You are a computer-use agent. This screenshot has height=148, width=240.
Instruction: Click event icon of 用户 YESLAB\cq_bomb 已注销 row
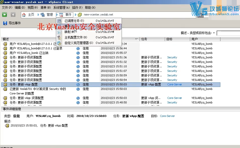[5, 53]
